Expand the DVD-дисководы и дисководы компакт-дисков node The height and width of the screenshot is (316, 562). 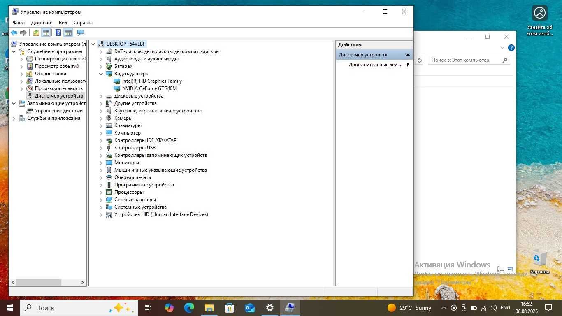pyautogui.click(x=101, y=51)
